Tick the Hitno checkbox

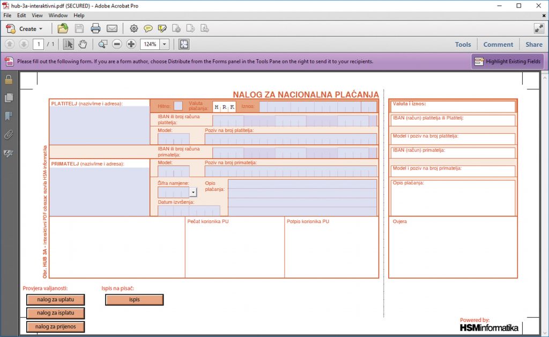point(178,106)
